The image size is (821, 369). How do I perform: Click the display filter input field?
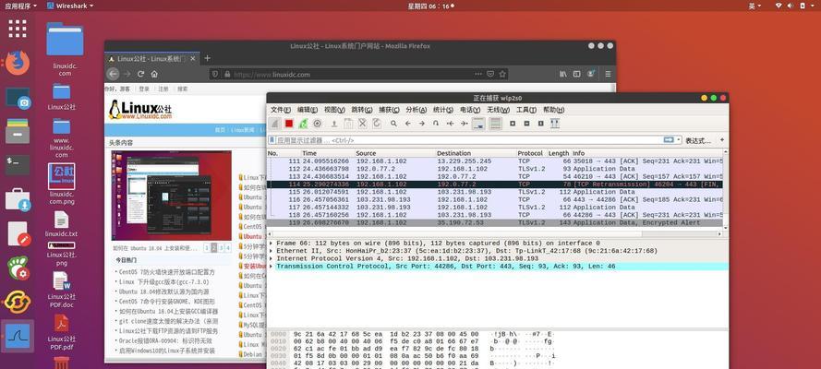(468, 140)
